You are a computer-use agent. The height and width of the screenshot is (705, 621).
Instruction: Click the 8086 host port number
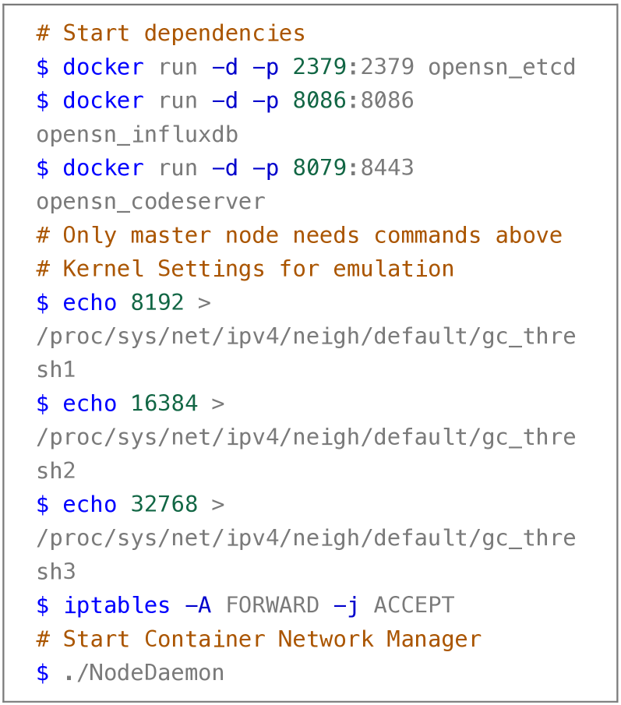319,101
